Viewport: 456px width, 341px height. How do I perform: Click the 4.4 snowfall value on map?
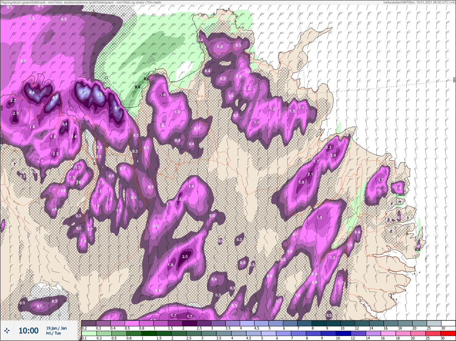[x=31, y=93]
